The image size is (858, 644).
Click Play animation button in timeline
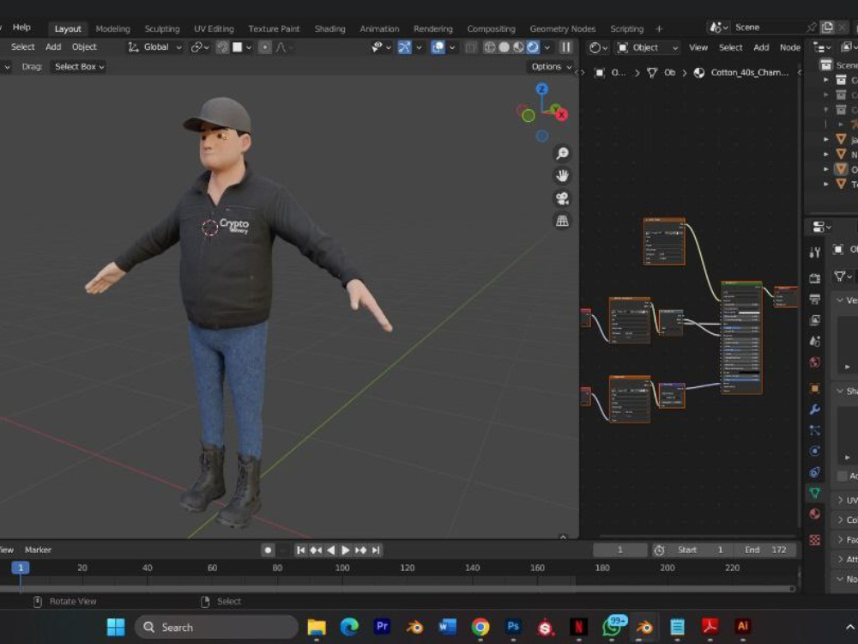[x=345, y=550]
